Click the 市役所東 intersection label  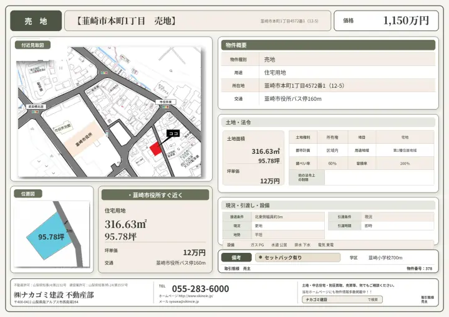166,102
